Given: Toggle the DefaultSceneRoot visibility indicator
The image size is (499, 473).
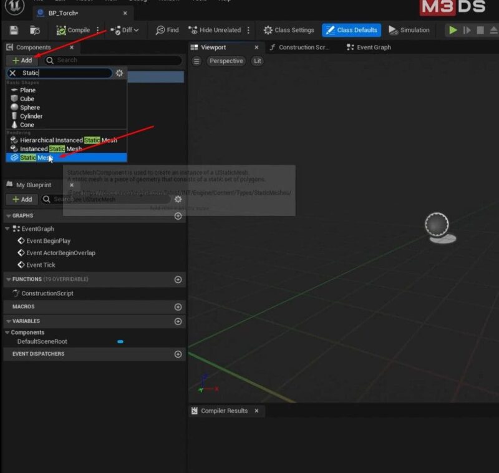Looking at the screenshot, I should [120, 341].
